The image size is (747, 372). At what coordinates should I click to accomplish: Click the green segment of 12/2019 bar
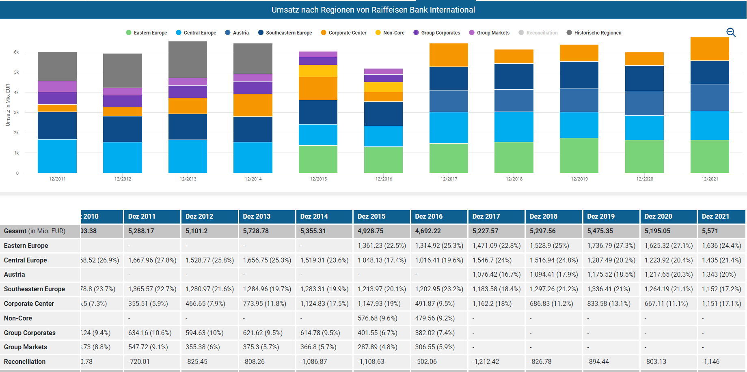579,155
